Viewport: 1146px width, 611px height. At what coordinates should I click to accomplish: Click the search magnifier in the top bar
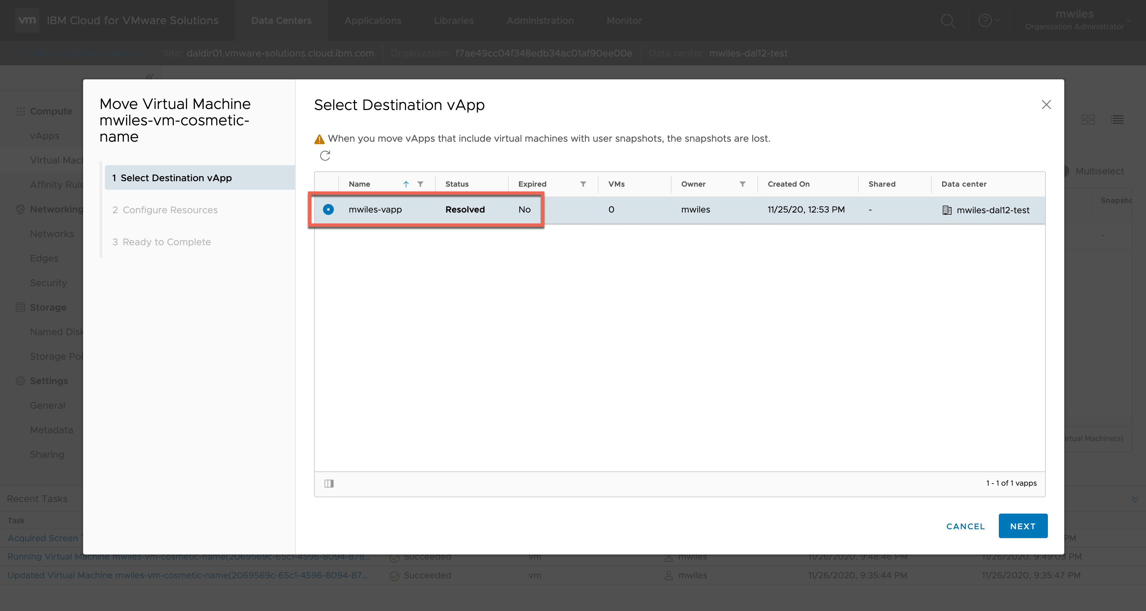tap(948, 20)
